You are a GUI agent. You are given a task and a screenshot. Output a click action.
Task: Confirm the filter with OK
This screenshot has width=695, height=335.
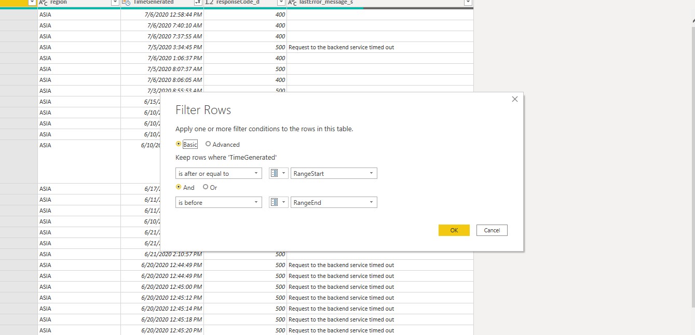(454, 230)
